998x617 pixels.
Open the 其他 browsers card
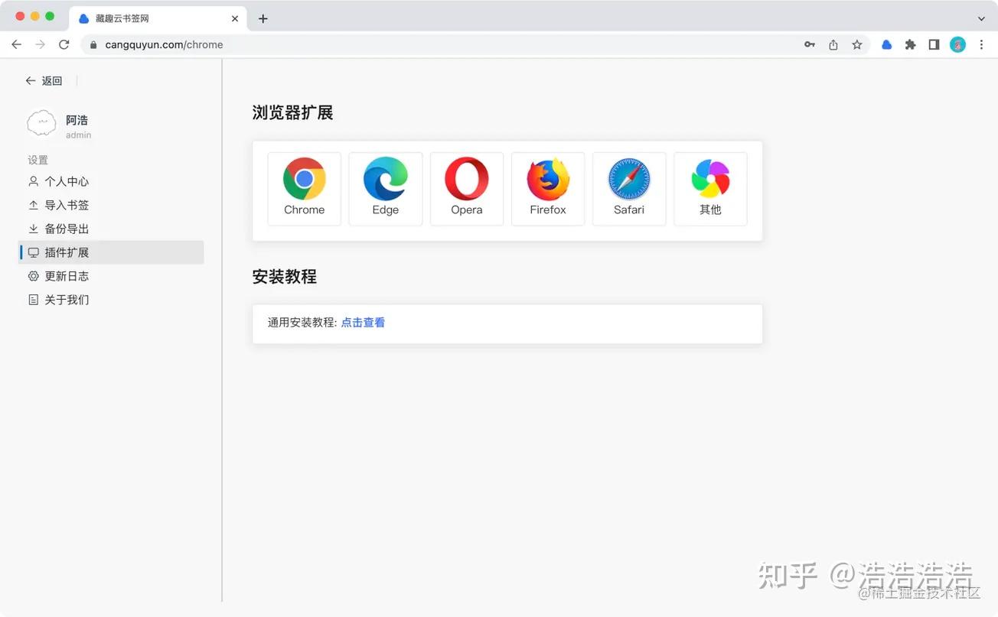tap(710, 189)
